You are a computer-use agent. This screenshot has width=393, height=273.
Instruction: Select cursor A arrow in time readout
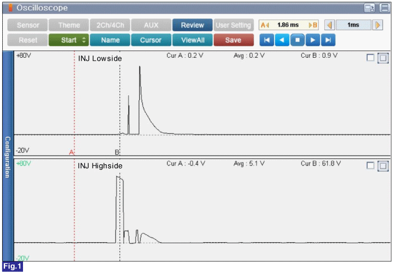[265, 25]
